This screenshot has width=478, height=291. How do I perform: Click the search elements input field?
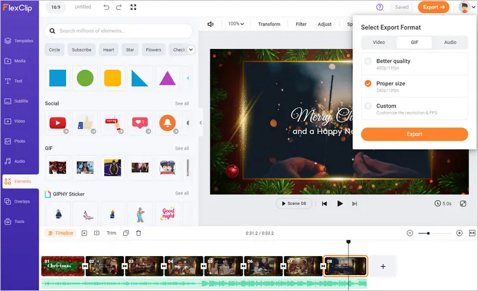119,30
